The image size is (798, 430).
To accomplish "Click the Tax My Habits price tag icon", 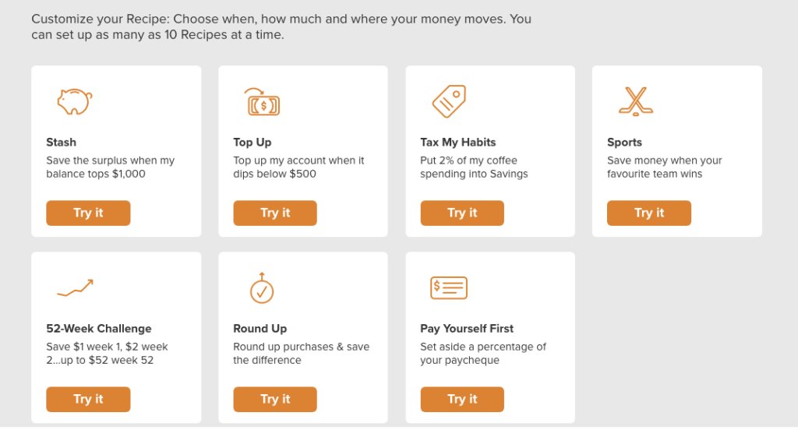I will (448, 101).
